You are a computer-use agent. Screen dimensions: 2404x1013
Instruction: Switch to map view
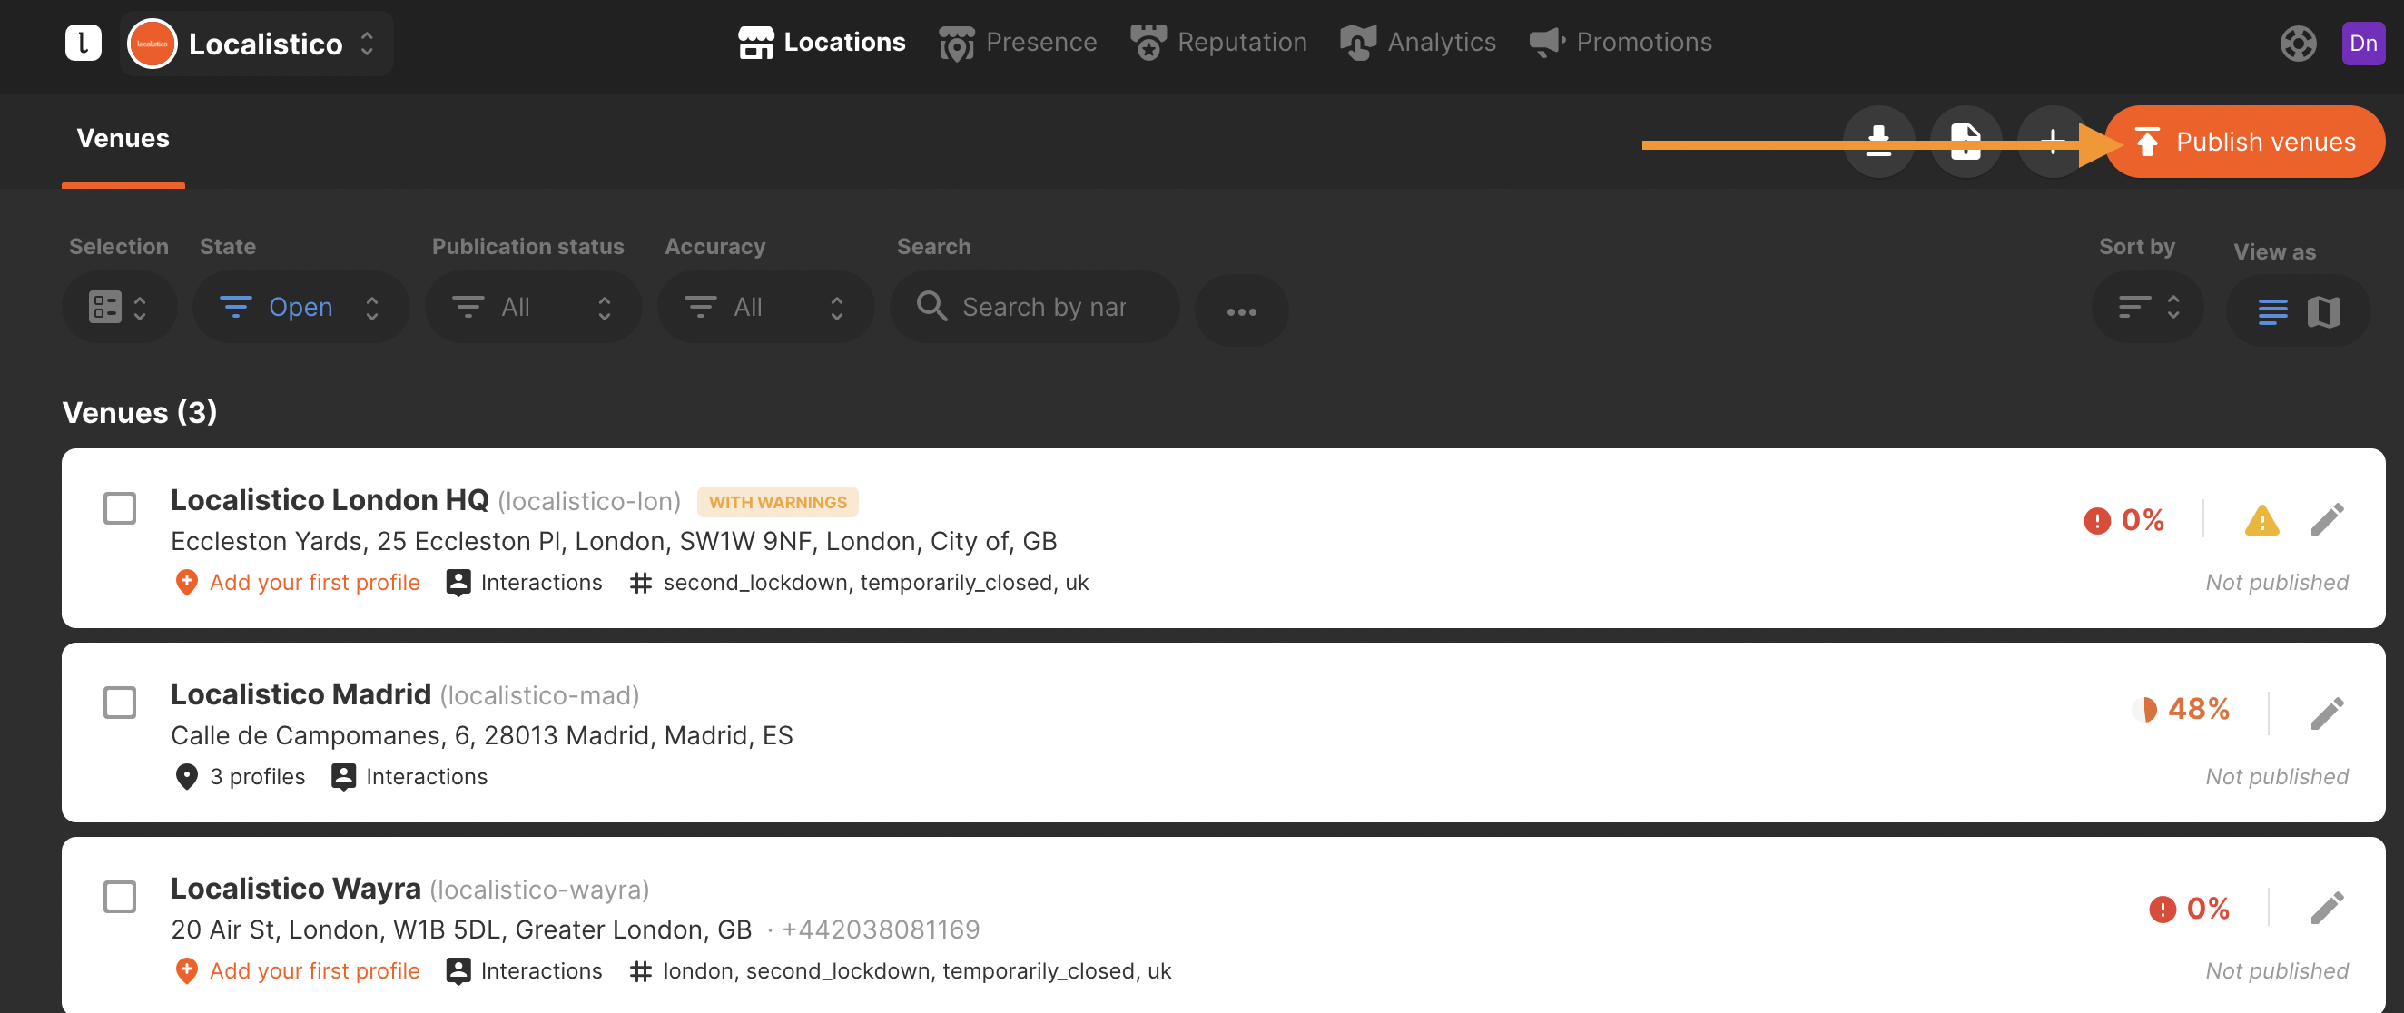2324,311
